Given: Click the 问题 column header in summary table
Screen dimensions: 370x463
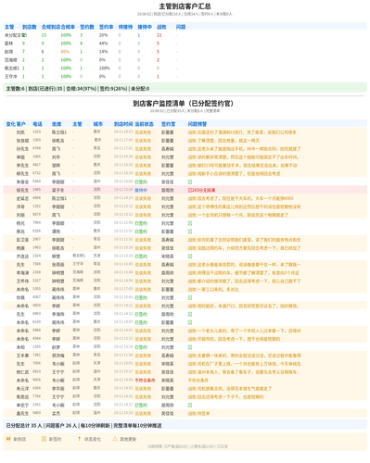Looking at the screenshot, I should [181, 27].
